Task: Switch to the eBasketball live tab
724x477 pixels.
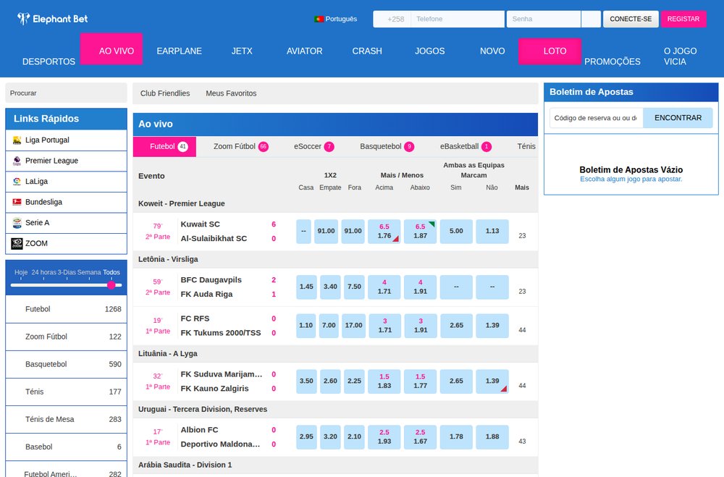Action: 466,146
